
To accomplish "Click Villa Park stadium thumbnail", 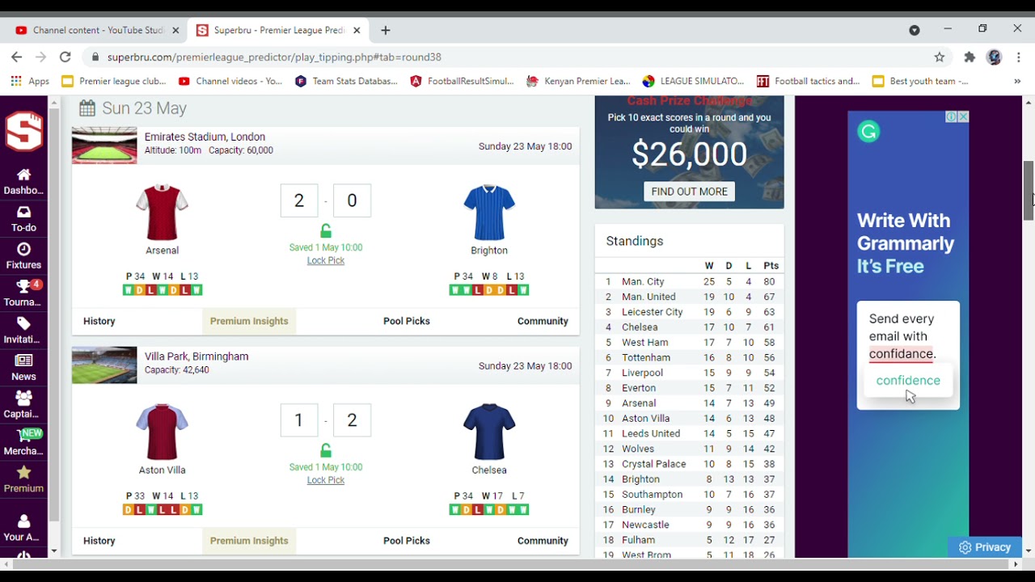I will click(x=104, y=365).
